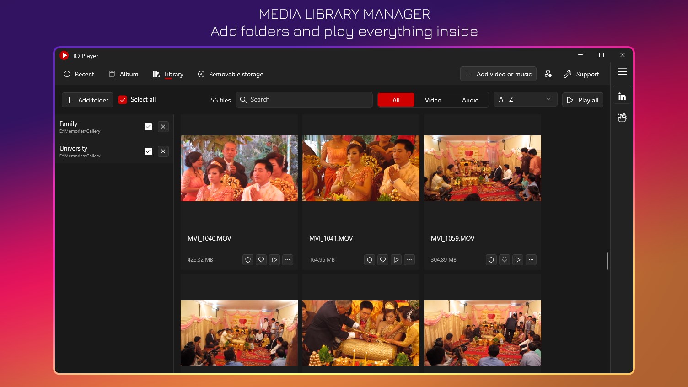
Task: Click the MVI_1040.MOV file name
Action: tap(210, 238)
